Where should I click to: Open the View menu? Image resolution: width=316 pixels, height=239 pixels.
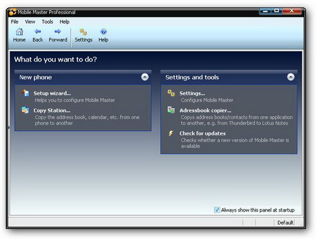(30, 21)
